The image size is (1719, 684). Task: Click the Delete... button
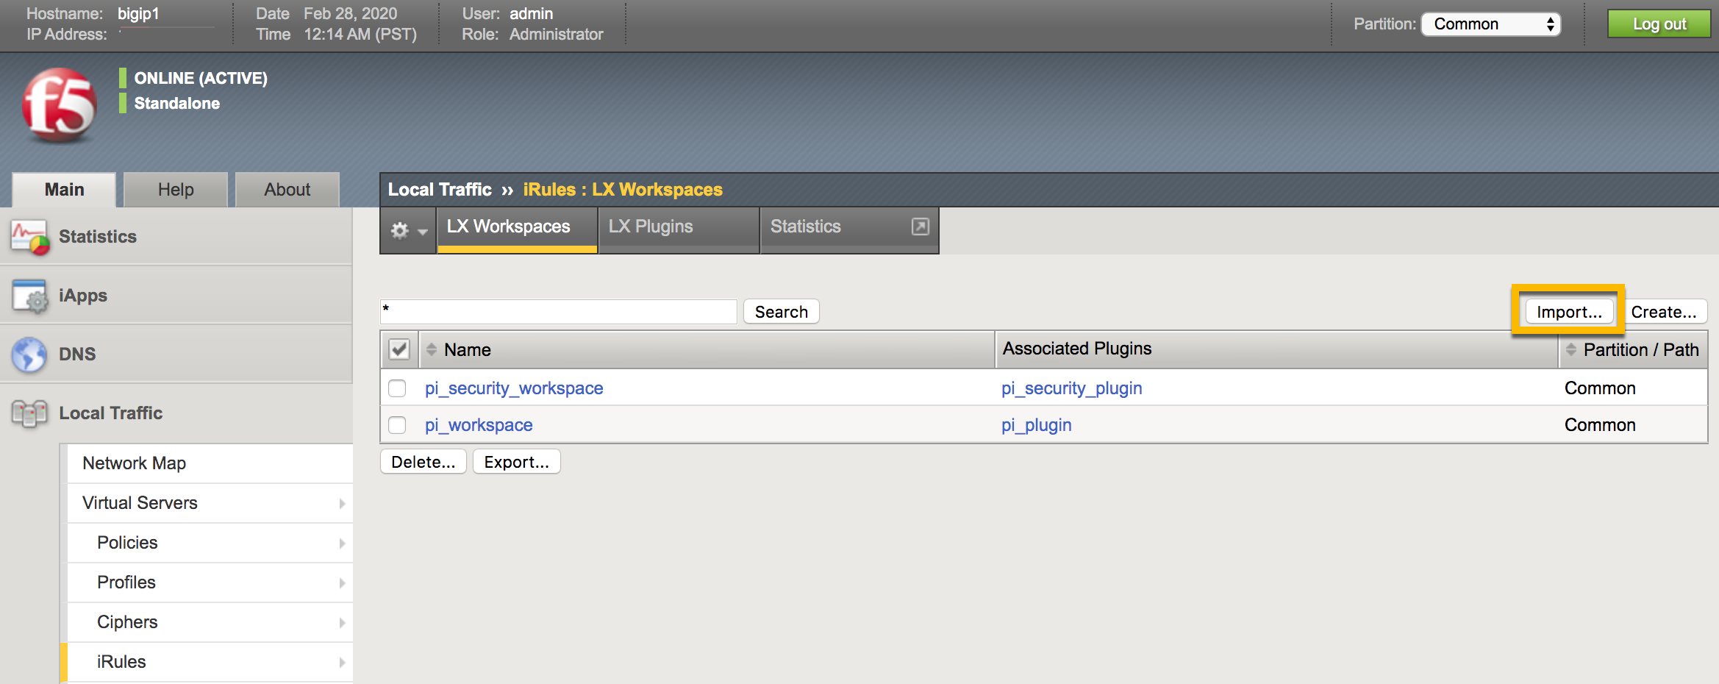423,462
